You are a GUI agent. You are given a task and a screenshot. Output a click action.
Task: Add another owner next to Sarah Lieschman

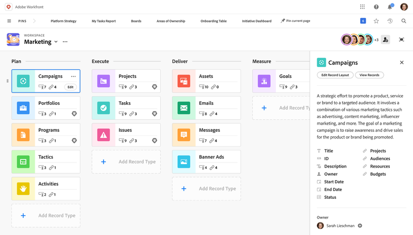(360, 226)
